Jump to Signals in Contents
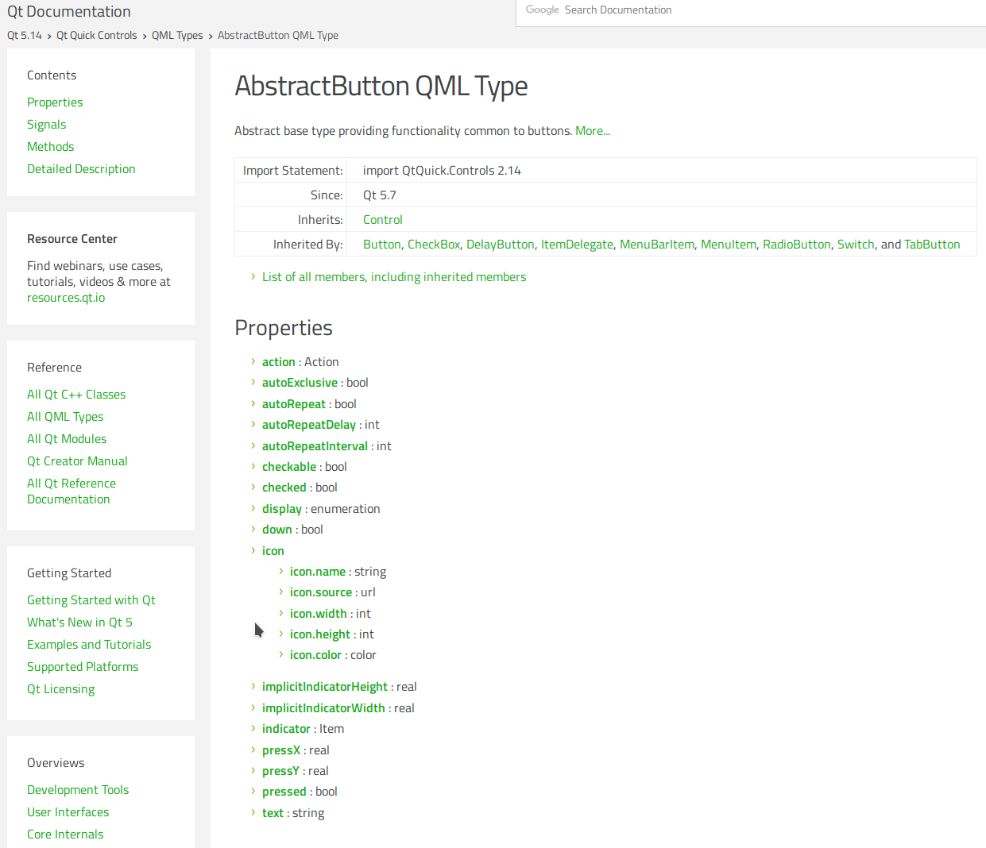Viewport: 986px width, 848px height. point(46,125)
